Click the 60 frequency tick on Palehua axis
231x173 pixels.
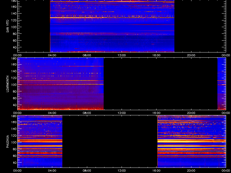click(15, 156)
